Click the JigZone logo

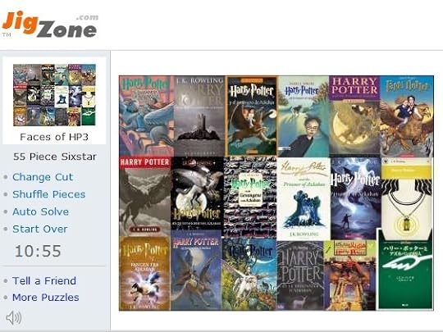click(50, 25)
